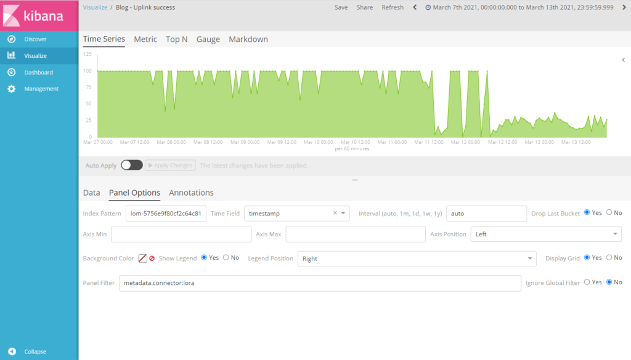631x360 pixels.
Task: Click the Dashboard gauge icon
Action: pos(12,73)
